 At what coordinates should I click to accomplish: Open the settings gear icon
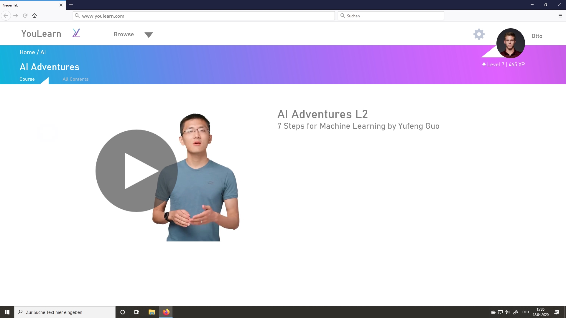point(479,34)
